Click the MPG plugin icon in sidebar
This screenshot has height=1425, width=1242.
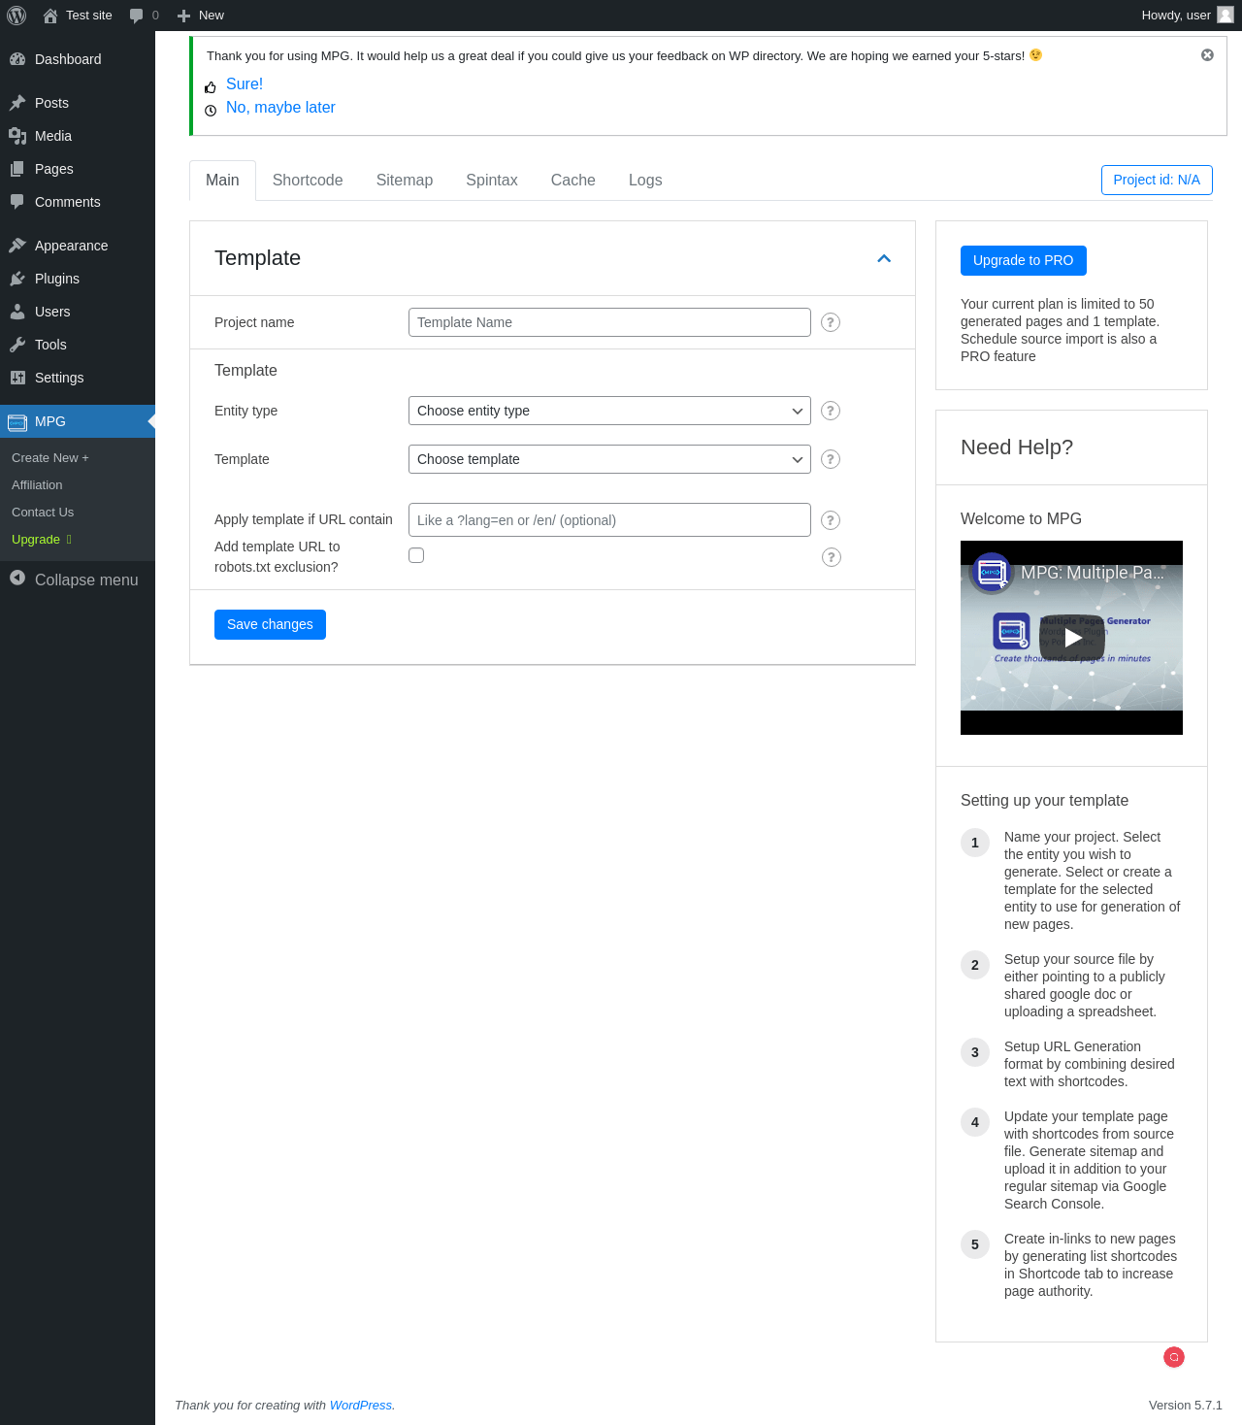coord(17,422)
